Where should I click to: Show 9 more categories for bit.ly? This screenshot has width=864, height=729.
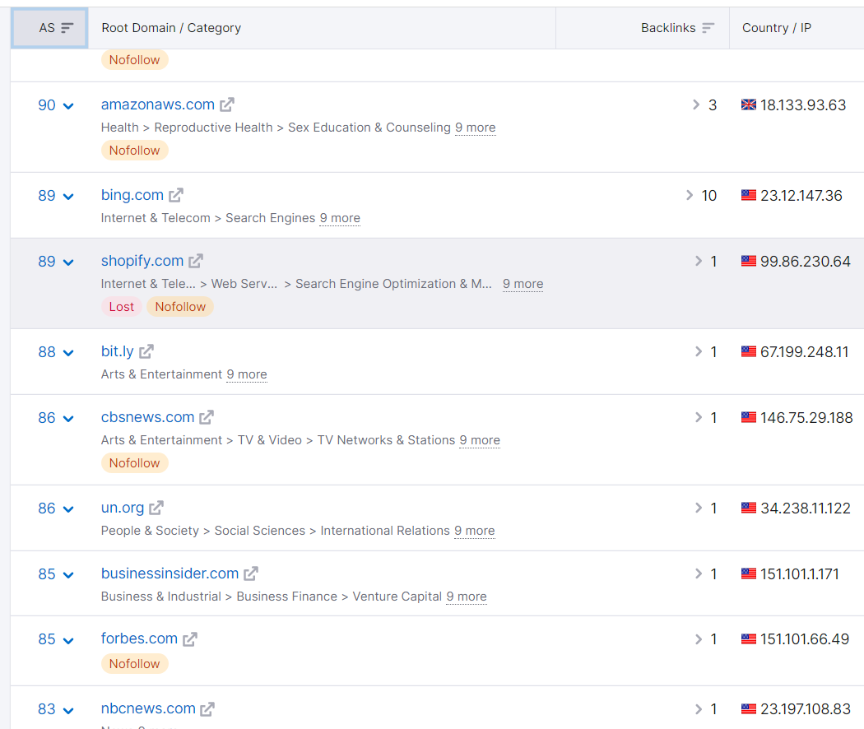pyautogui.click(x=247, y=374)
